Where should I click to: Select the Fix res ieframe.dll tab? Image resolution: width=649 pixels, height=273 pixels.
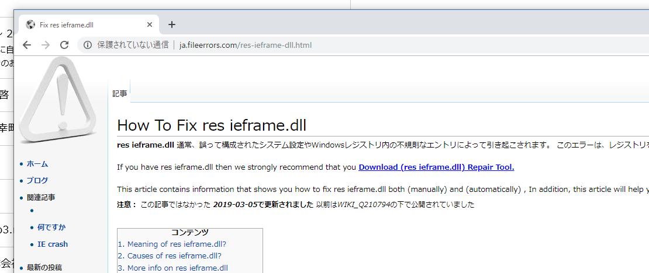[x=88, y=24]
